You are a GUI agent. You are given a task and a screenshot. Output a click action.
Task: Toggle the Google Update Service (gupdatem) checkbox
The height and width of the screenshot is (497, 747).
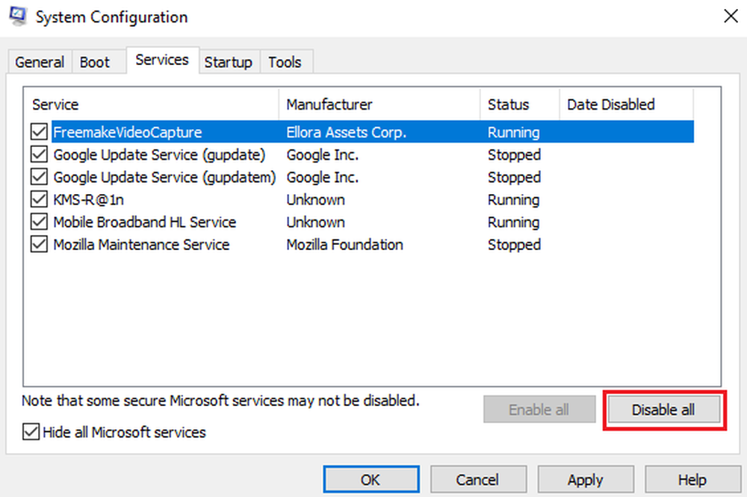(x=39, y=178)
